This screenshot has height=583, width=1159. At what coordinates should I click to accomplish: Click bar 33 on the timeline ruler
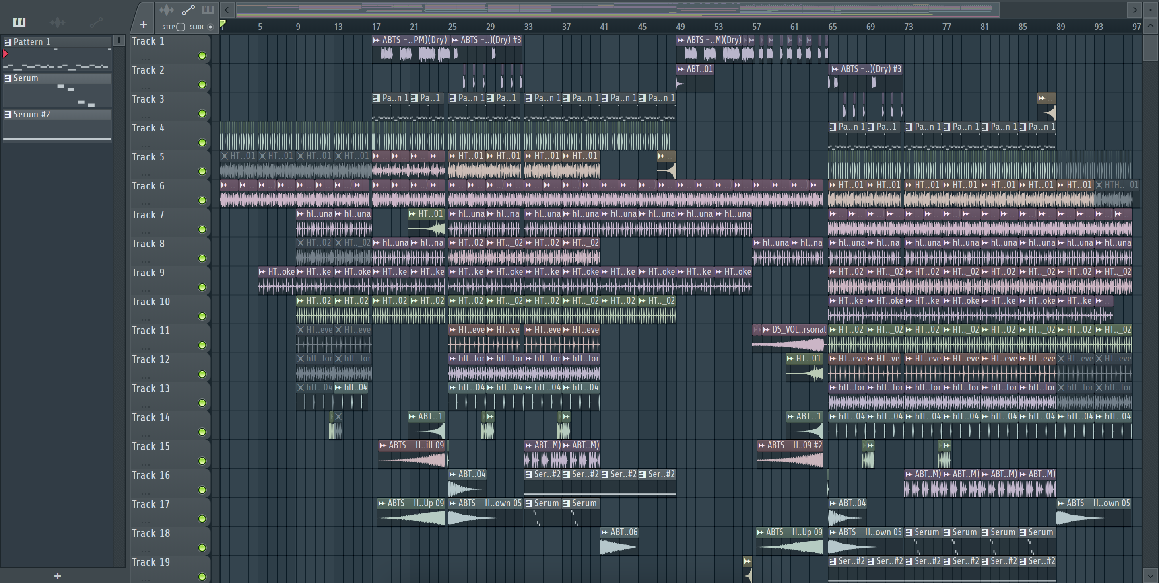(528, 27)
